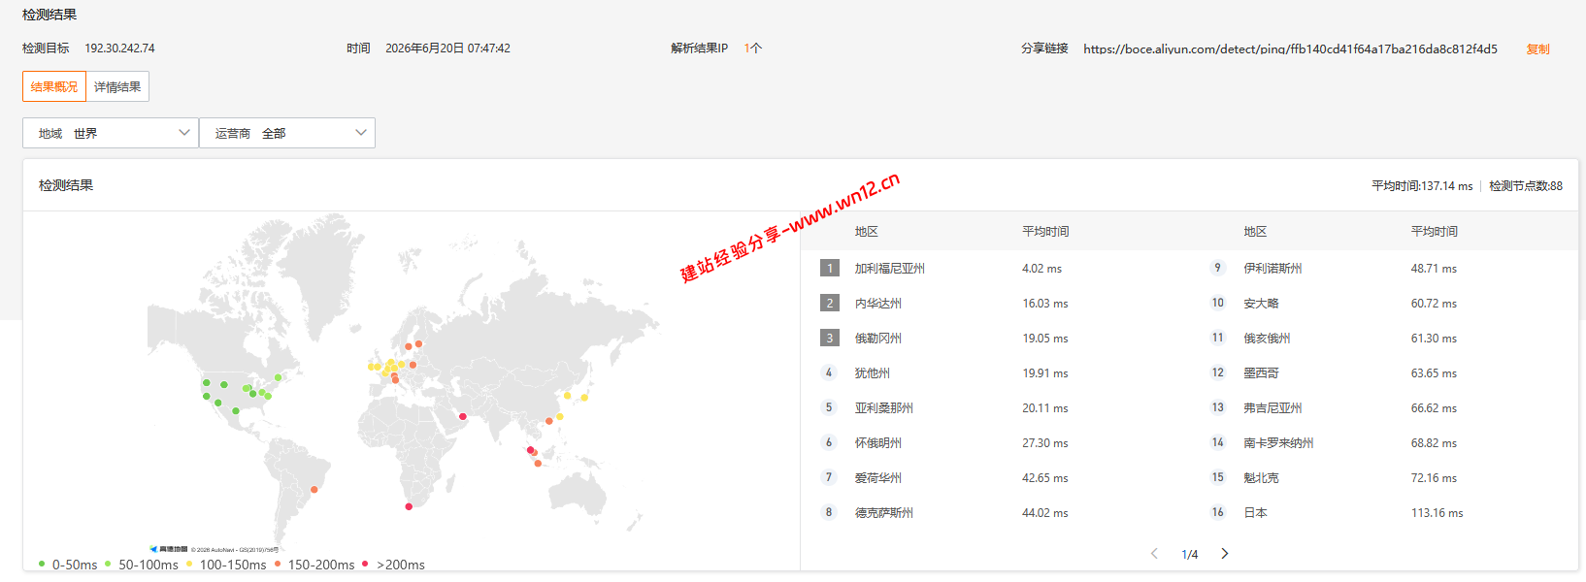1586x582 pixels.
Task: Click the 检测节点数:88 summary
Action: (1526, 186)
